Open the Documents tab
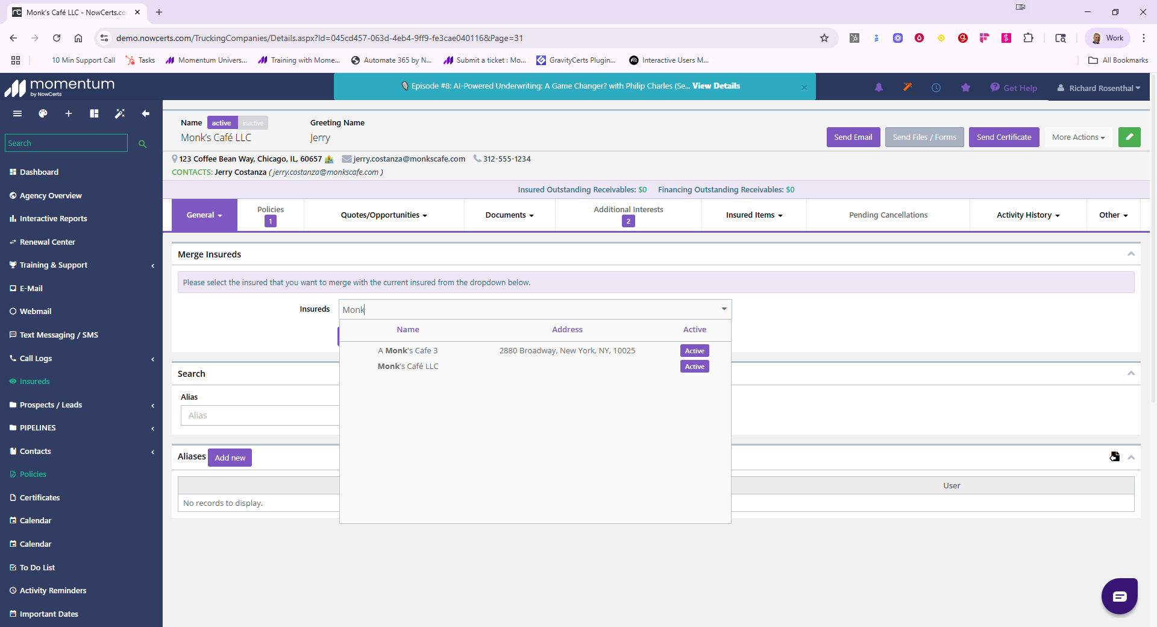The width and height of the screenshot is (1157, 627). 510,215
